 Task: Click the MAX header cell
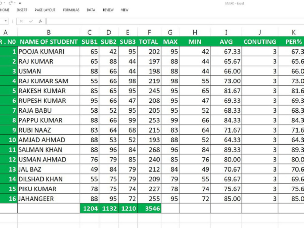point(170,41)
